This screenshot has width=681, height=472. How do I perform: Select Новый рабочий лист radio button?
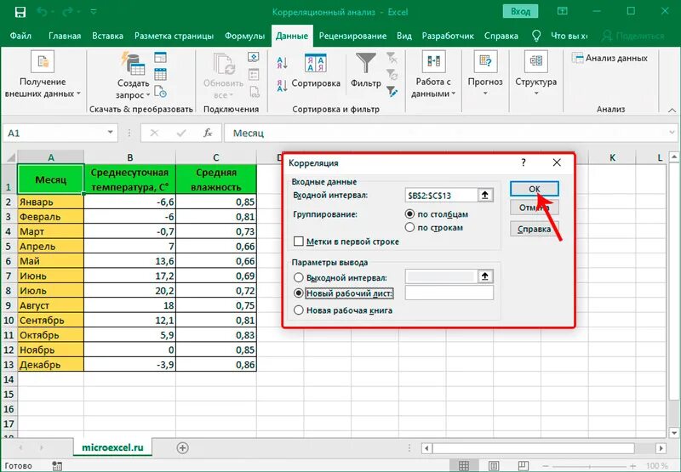pos(299,293)
